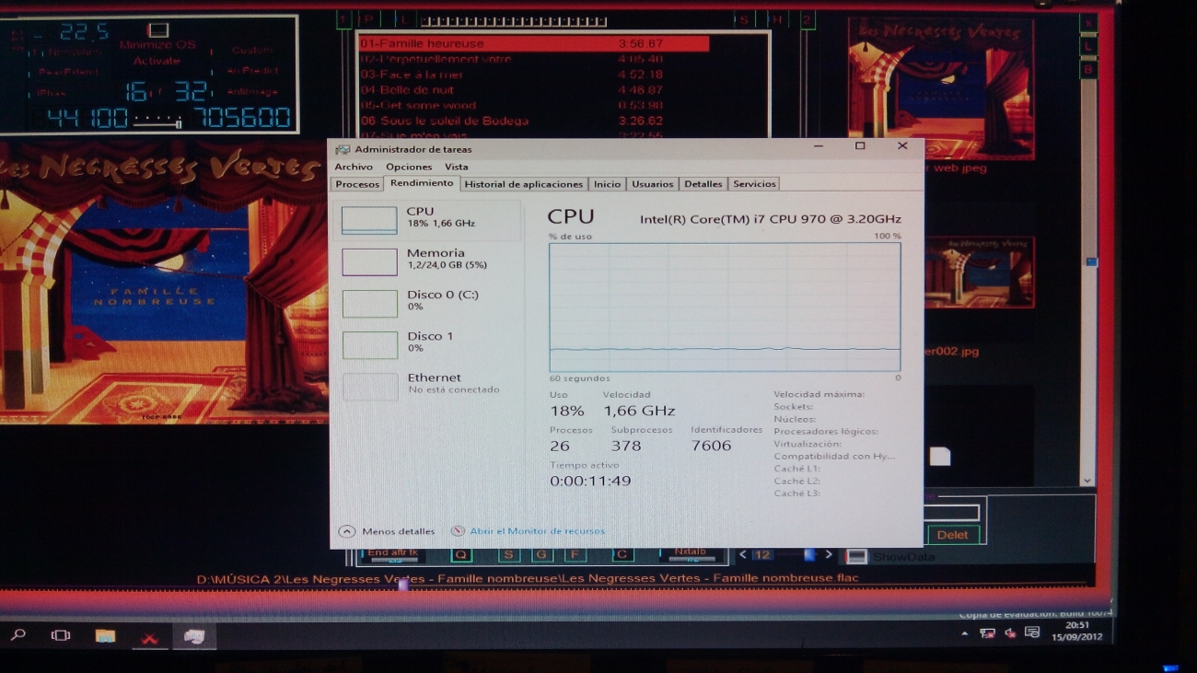The image size is (1197, 673).
Task: Click the 'C' button in the bottom bar
Action: 622,554
